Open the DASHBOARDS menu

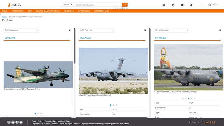coord(18,11)
